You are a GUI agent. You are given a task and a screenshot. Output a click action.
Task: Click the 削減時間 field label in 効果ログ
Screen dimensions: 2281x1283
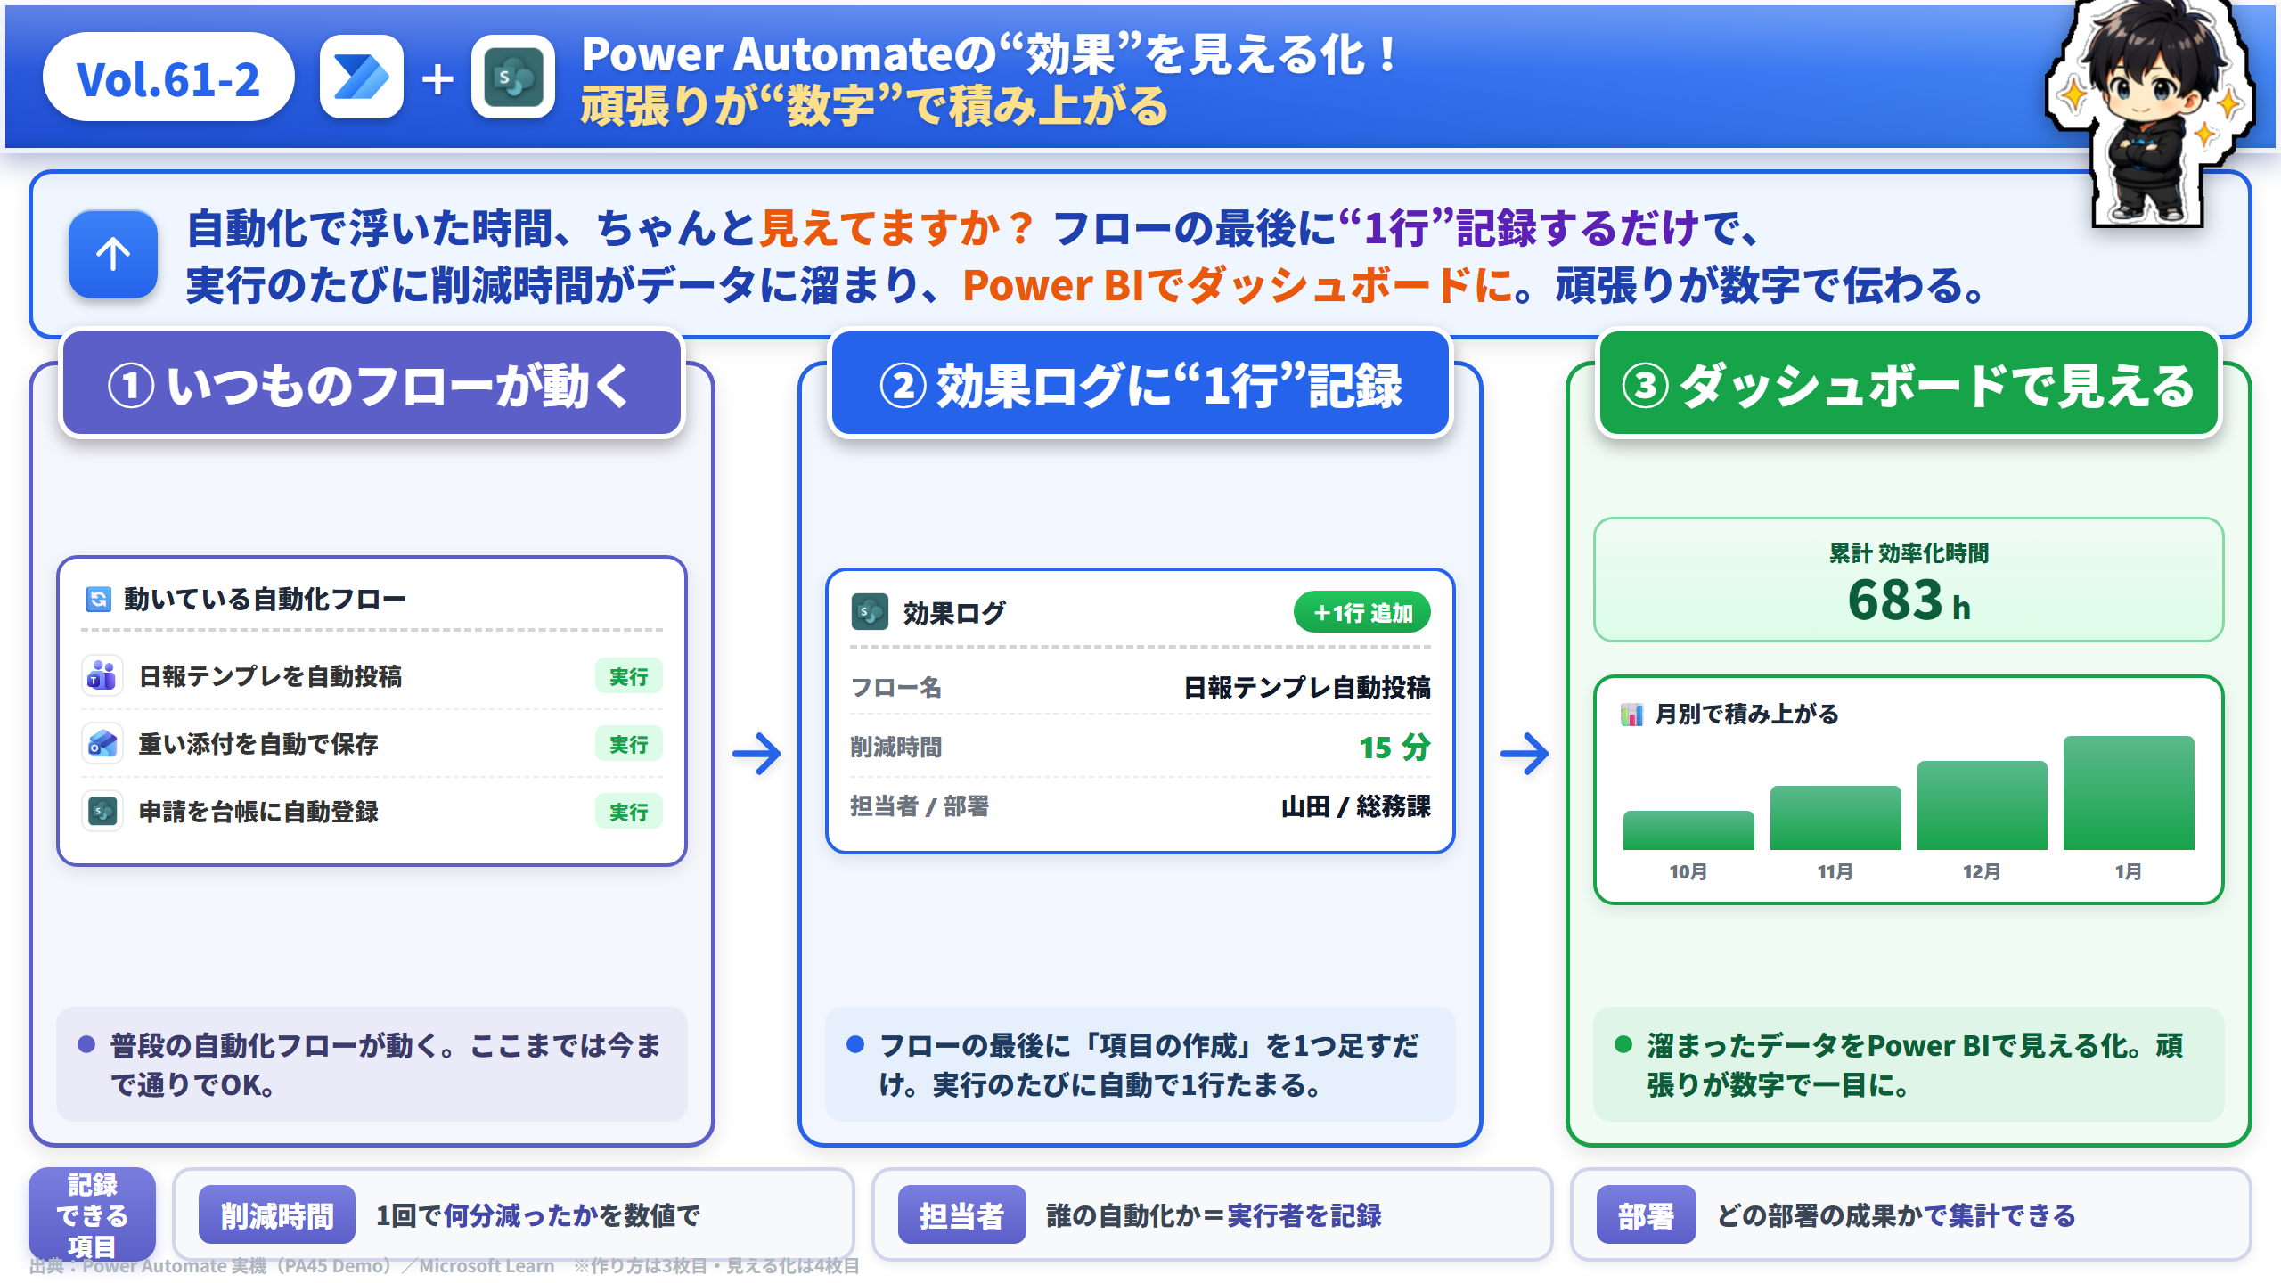click(x=895, y=747)
